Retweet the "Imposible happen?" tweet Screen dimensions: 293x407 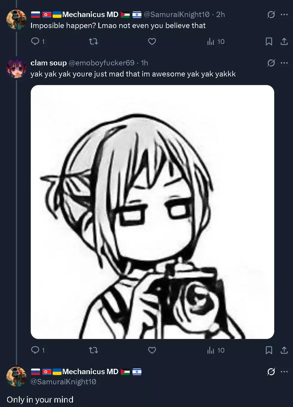(x=94, y=41)
